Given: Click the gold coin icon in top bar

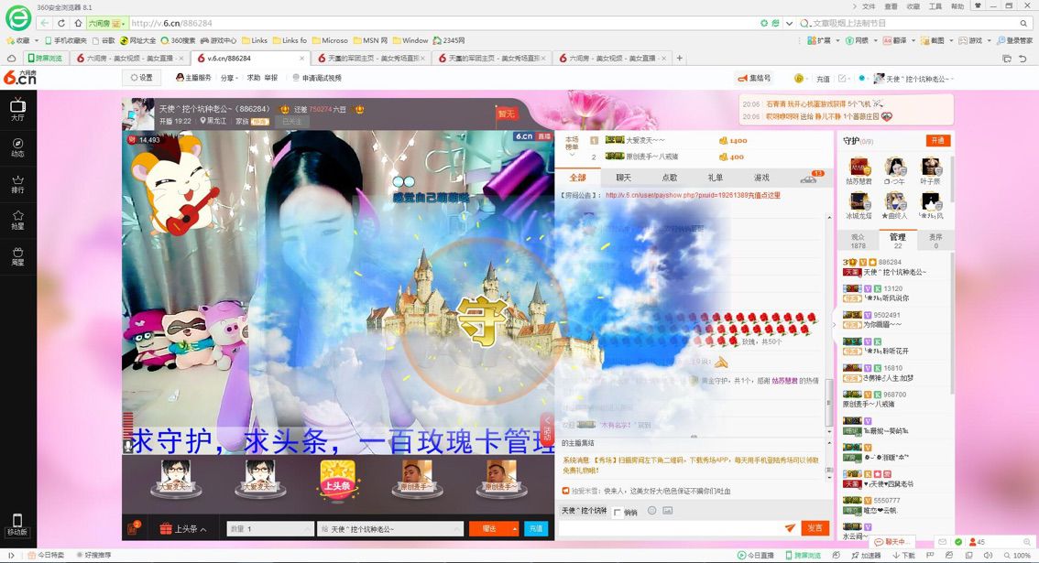Looking at the screenshot, I should click(798, 78).
